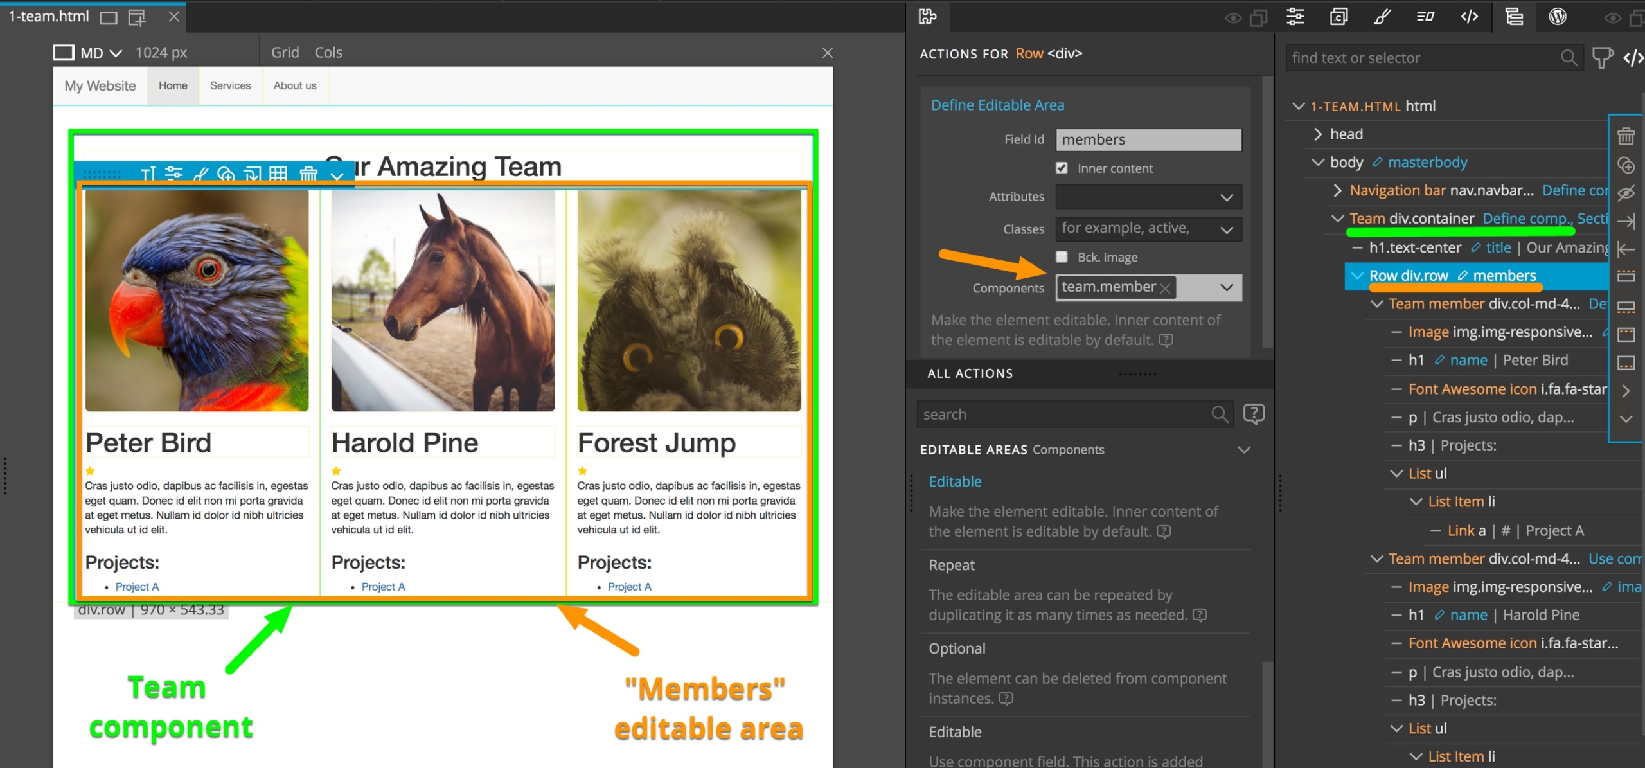Click the insert after element icon in tree toolbar
This screenshot has height=768, width=1645.
1626,306
